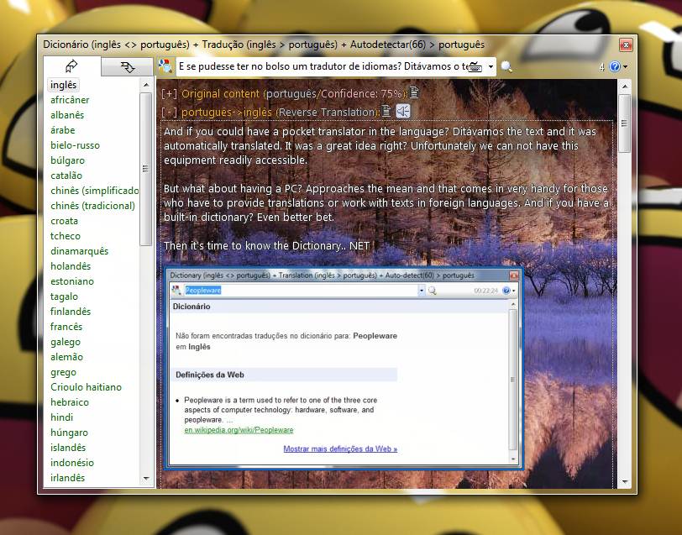This screenshot has height=535, width=682.
Task: Choose albanês from the list
Action: (x=67, y=115)
